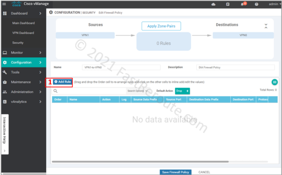Click the Apply Zone-Pairs button
The height and width of the screenshot is (175, 282).
[x=161, y=26]
